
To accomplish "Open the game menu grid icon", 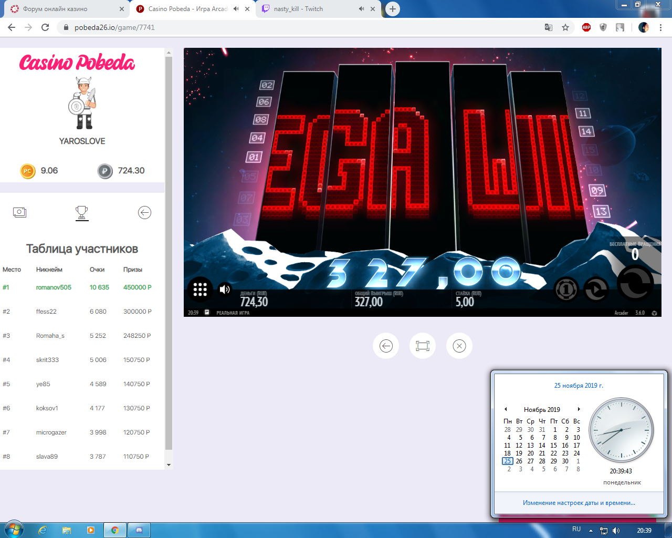I will point(200,289).
